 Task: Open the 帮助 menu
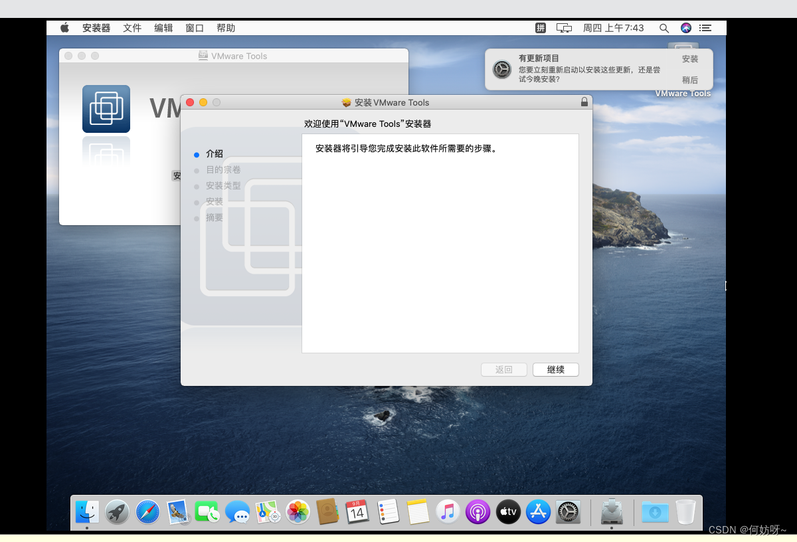[x=226, y=28]
